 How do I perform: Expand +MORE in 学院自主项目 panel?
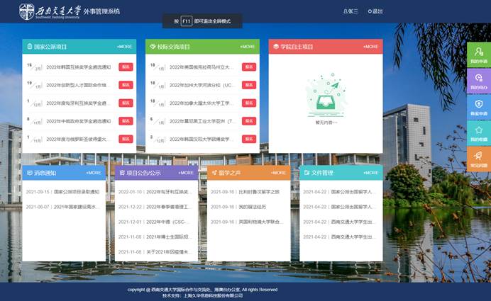[x=370, y=47]
